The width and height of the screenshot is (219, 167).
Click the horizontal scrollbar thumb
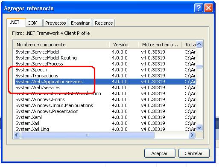(88, 135)
